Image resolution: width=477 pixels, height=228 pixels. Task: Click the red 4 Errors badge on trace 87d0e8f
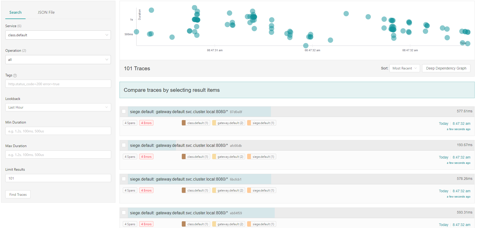[x=146, y=122]
